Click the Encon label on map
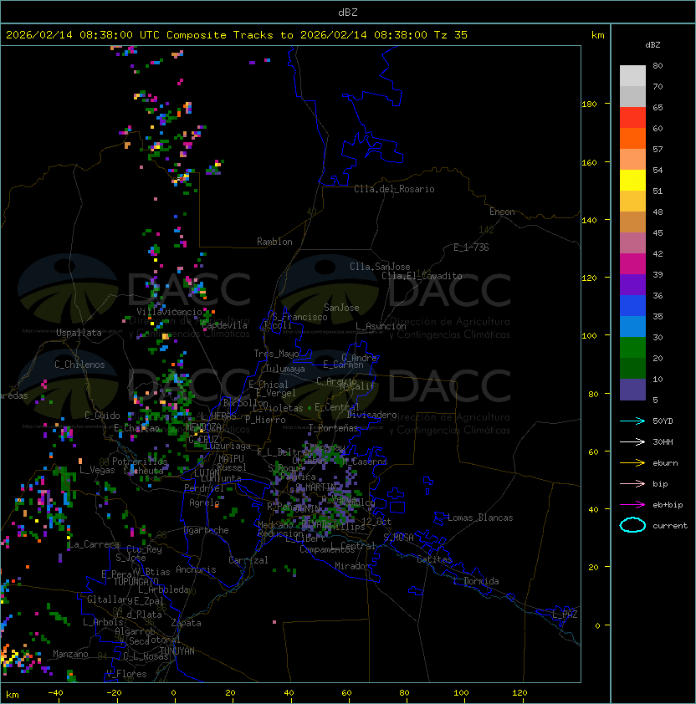This screenshot has height=704, width=696. pyautogui.click(x=502, y=212)
